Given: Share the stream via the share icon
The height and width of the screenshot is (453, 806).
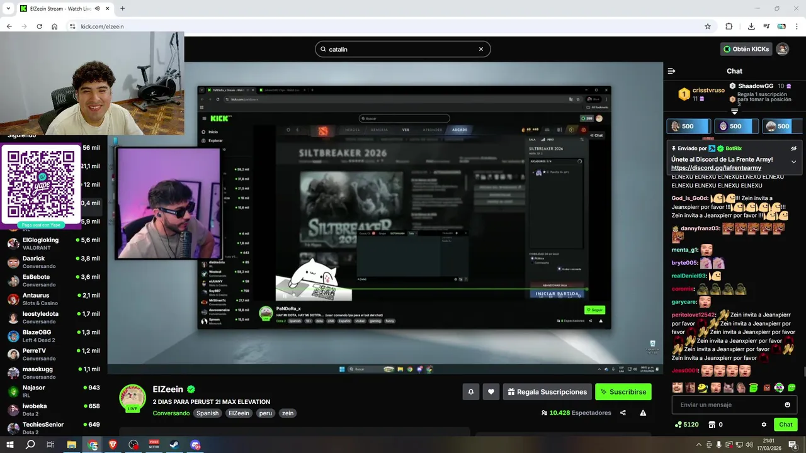Looking at the screenshot, I should point(623,413).
